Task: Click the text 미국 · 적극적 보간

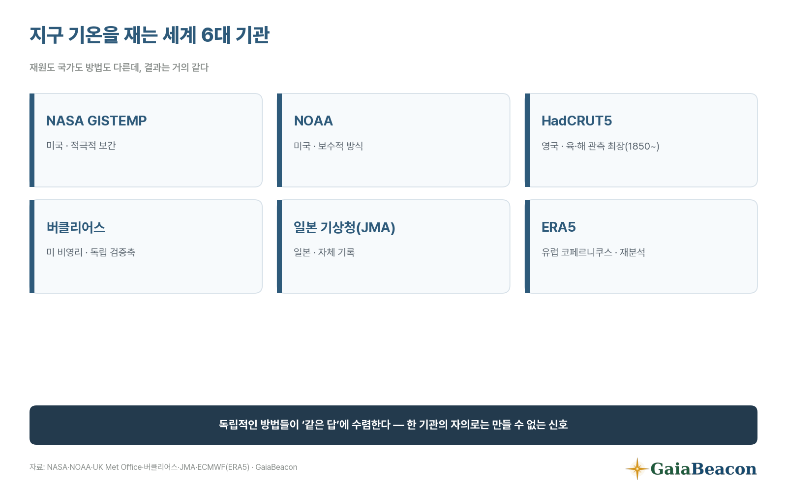Action: (81, 146)
